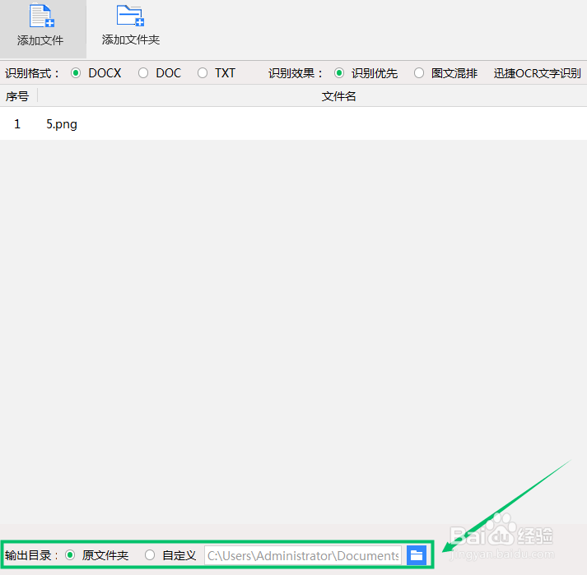Click the 添加文件 (add file) icon
Image resolution: width=587 pixels, height=575 pixels.
point(42,16)
